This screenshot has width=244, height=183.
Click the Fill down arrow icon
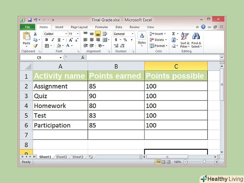tap(174, 40)
